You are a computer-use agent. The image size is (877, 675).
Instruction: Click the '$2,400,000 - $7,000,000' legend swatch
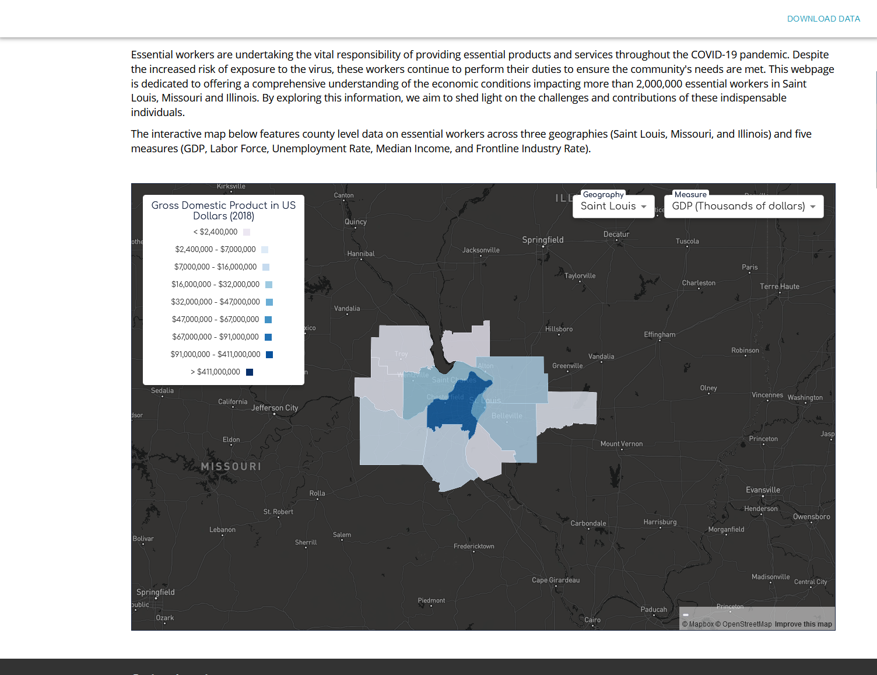(x=265, y=250)
